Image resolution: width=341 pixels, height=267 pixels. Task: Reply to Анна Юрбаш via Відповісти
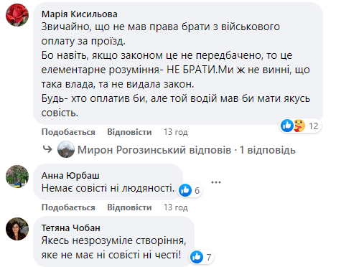[129, 207]
